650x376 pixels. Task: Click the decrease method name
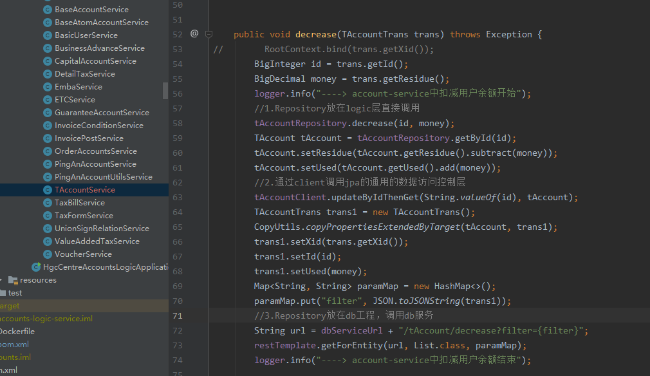coord(316,34)
